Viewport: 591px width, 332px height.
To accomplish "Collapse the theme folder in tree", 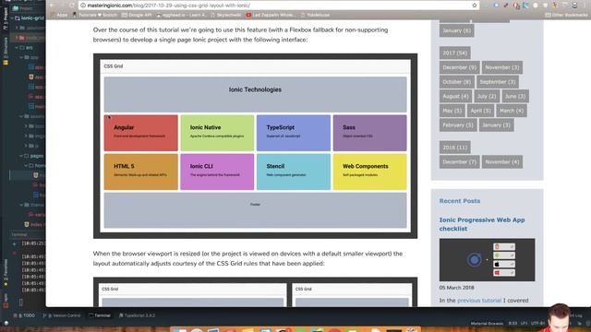I will click(21, 205).
